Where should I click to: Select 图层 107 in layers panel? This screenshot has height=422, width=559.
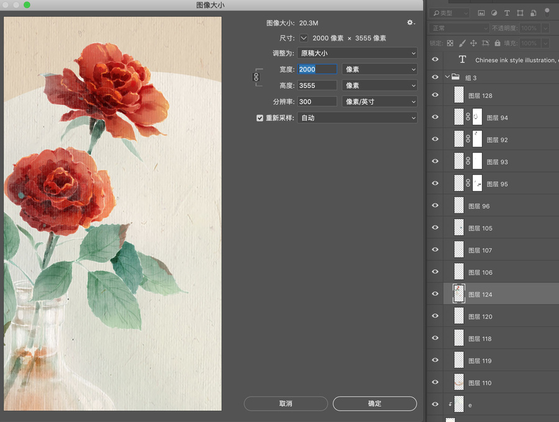coord(501,250)
